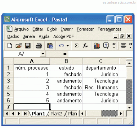137x128 pixels.
Task: Open a file with the Open folder icon
Action: tap(19, 46)
